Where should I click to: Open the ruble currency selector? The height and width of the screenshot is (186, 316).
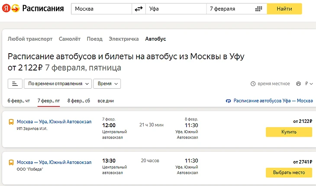[309, 83]
